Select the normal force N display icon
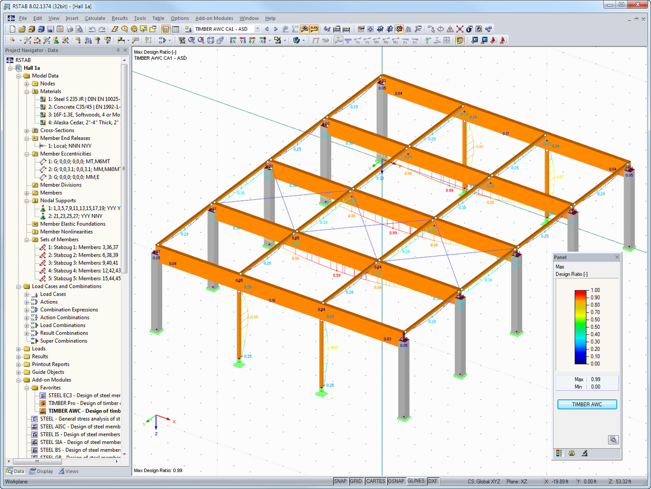Screen dimensions: 651x489 pos(348,40)
